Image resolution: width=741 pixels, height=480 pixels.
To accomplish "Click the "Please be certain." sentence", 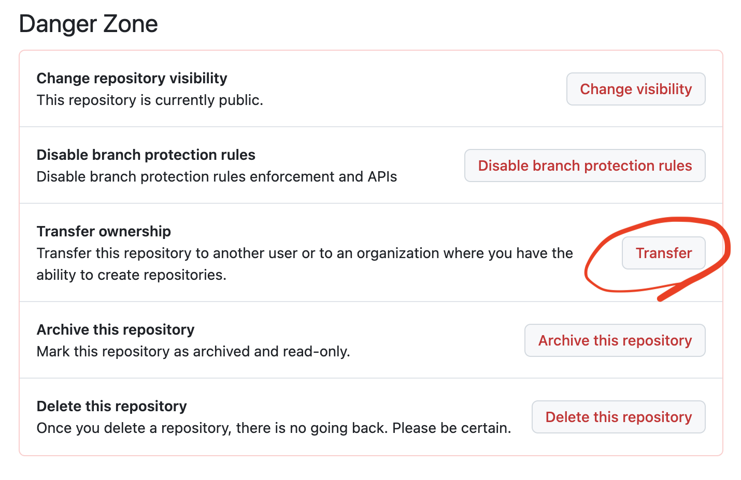I will point(451,428).
